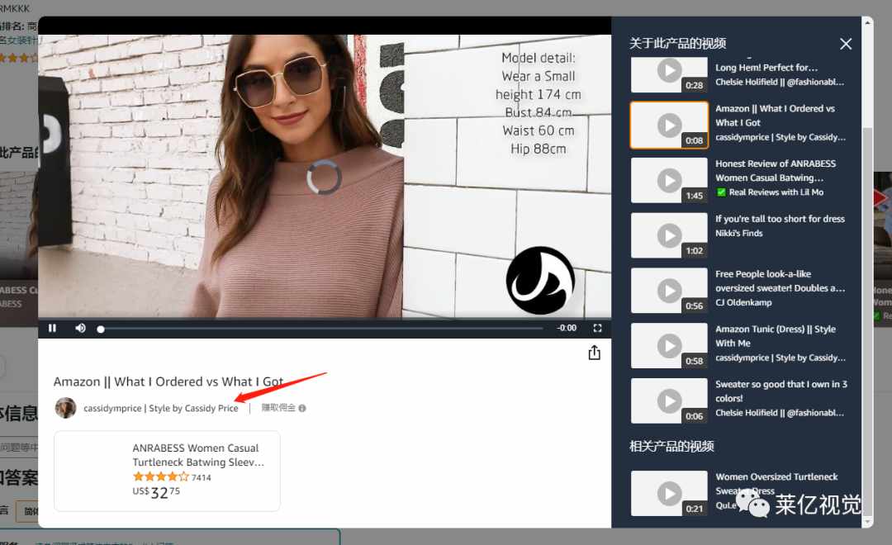Click the video frame with the model
Image resolution: width=892 pixels, height=545 pixels.
click(325, 176)
